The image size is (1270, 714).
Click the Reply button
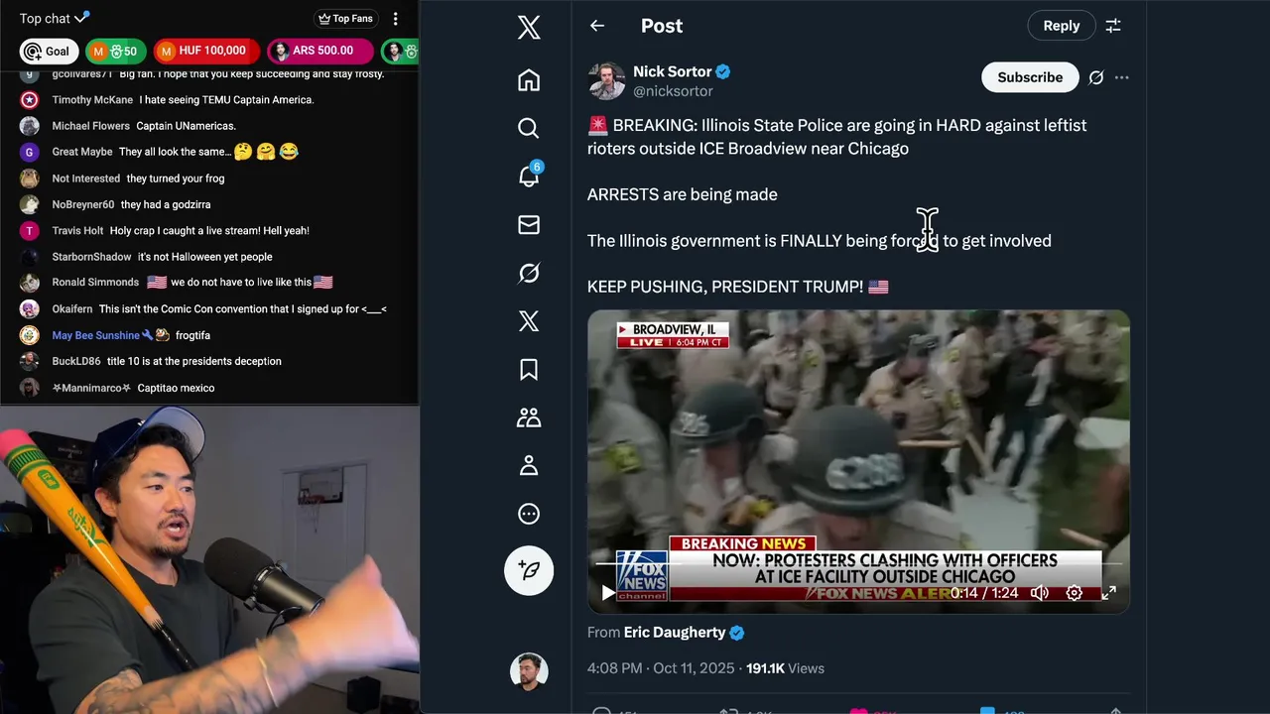tap(1061, 26)
